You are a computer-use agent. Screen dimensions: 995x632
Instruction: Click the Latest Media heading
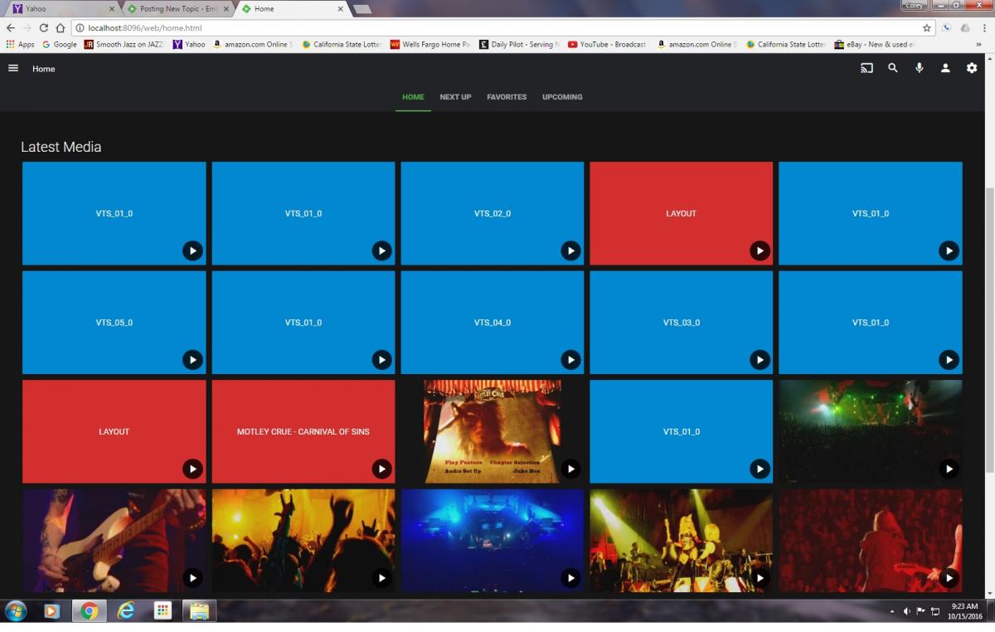pyautogui.click(x=61, y=147)
